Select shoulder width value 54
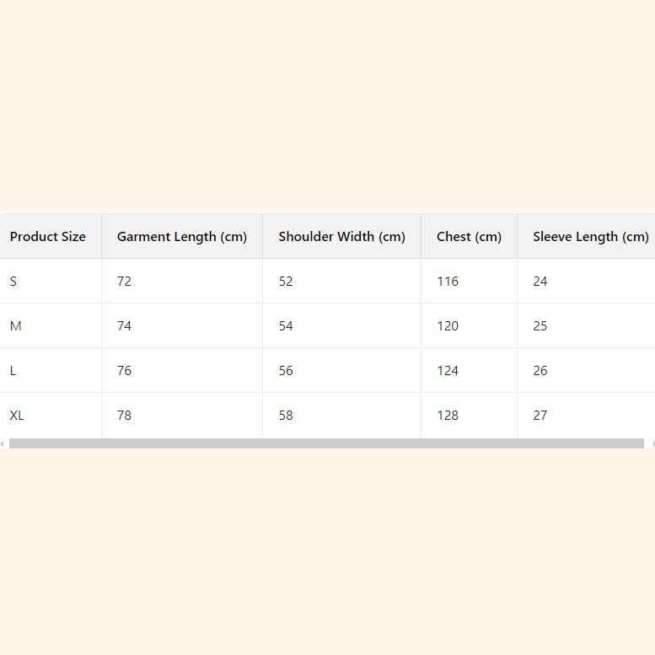 point(286,326)
